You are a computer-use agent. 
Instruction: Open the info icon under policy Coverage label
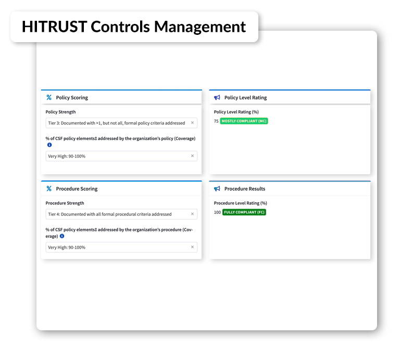pos(49,145)
